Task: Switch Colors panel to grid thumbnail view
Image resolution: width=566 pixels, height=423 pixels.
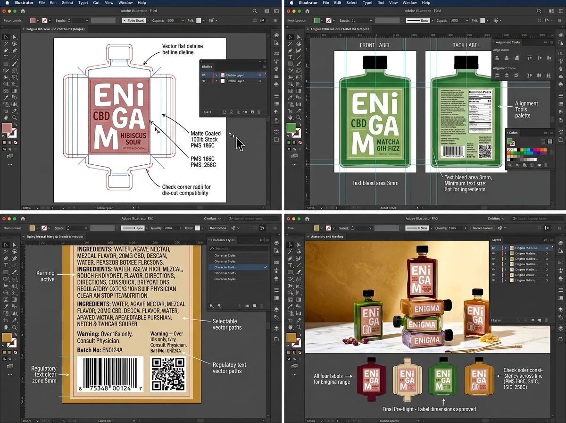Action: [550, 141]
